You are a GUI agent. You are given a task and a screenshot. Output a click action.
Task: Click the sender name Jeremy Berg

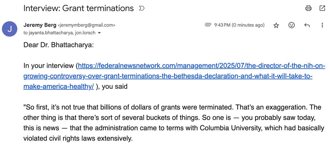(40, 25)
